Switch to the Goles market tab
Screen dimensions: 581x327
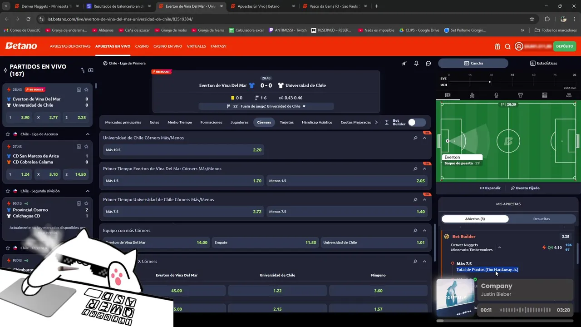(154, 122)
